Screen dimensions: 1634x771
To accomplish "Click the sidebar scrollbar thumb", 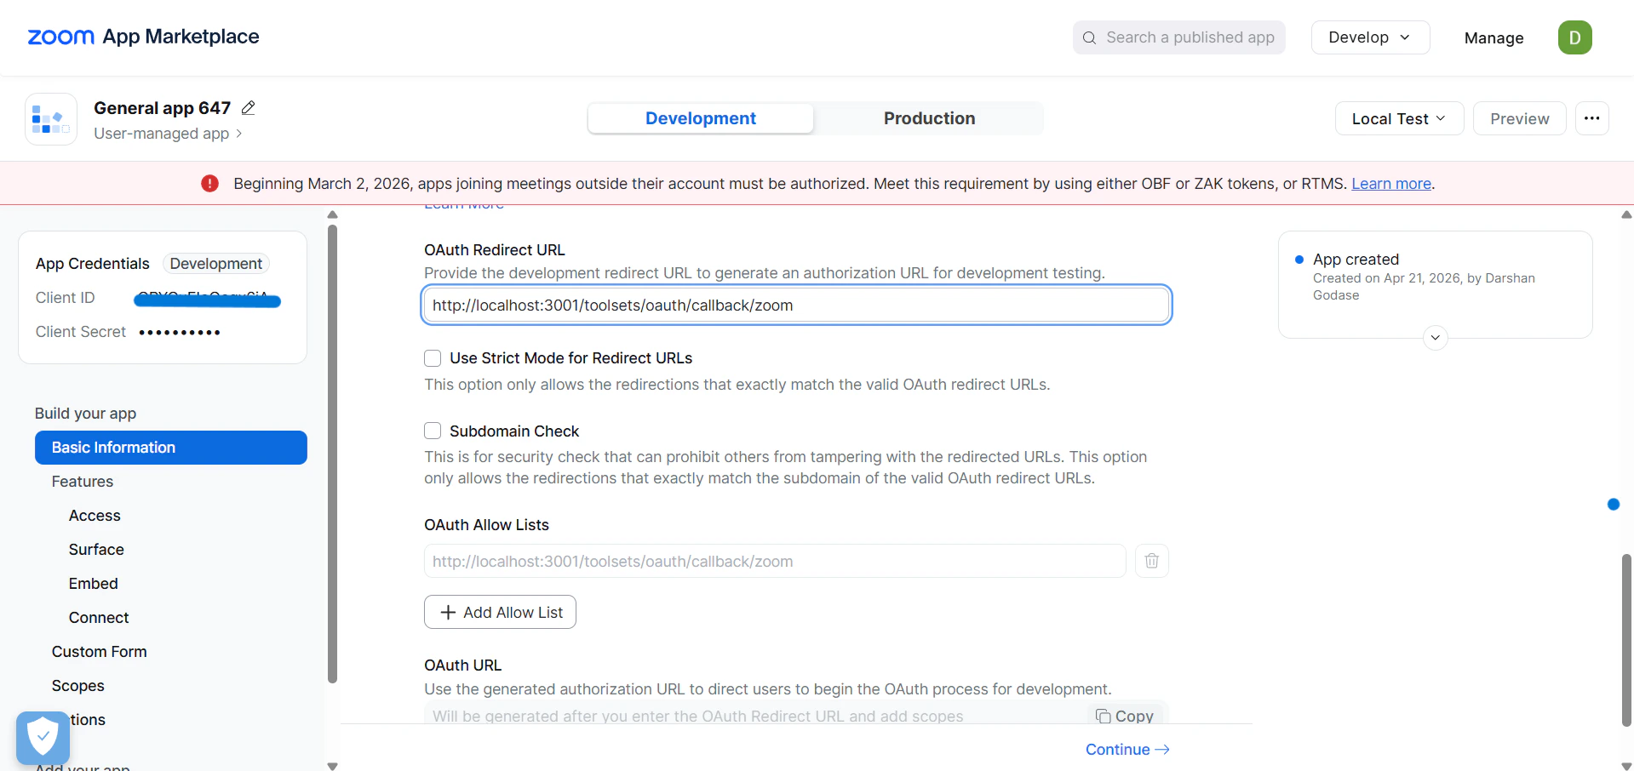I will (x=332, y=454).
